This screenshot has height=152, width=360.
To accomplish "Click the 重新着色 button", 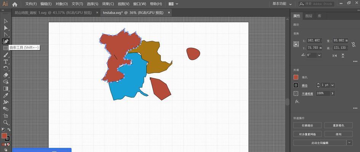I will [x=338, y=125].
